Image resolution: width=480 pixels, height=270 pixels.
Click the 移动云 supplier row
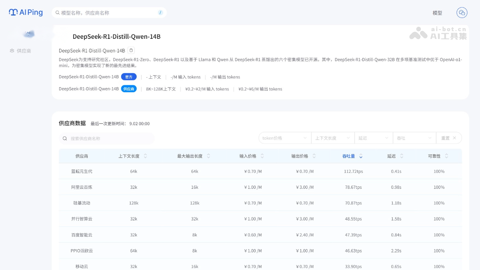pyautogui.click(x=260, y=264)
